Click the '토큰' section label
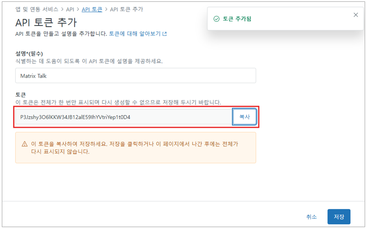 [21, 95]
